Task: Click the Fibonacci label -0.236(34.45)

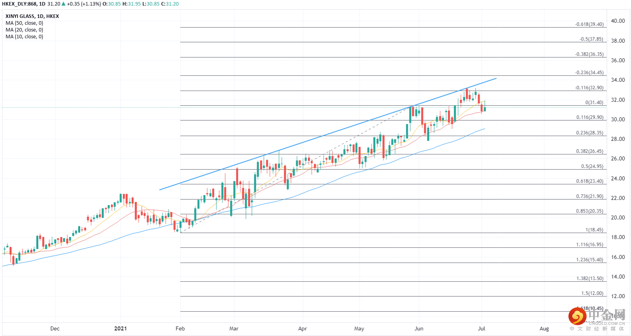Action: click(589, 73)
